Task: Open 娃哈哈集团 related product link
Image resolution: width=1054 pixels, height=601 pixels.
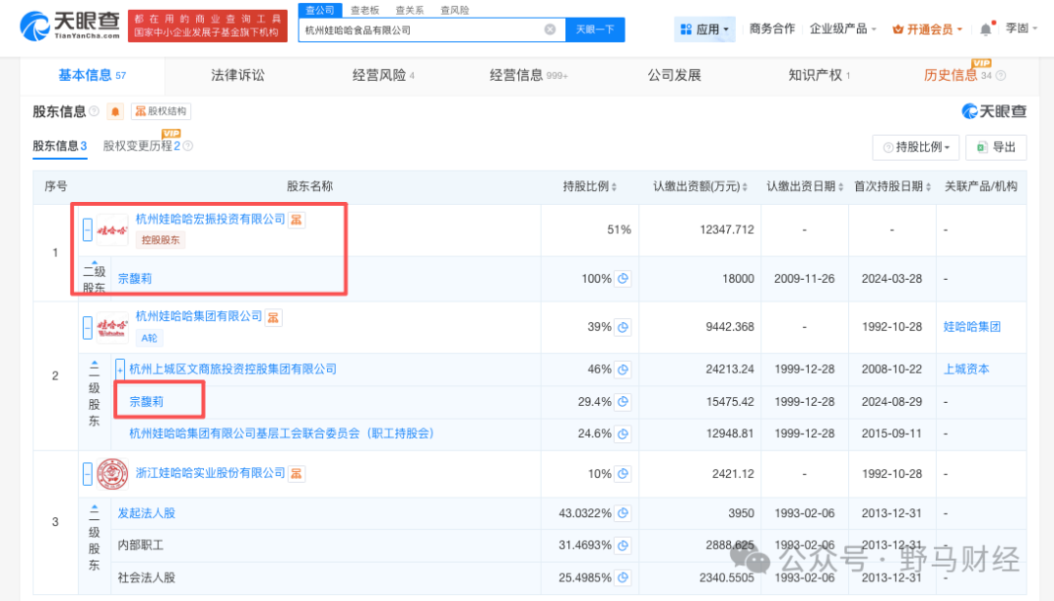Action: point(972,328)
